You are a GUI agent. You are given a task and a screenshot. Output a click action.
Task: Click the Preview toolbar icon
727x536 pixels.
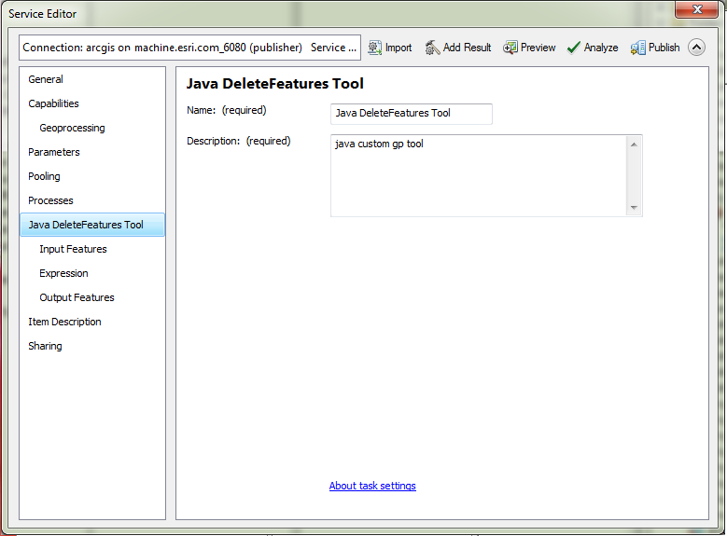pos(510,48)
